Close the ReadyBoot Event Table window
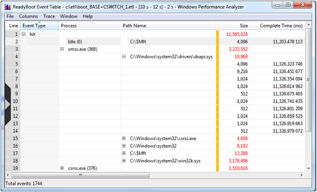This screenshot has height=192, width=317. (302, 5)
